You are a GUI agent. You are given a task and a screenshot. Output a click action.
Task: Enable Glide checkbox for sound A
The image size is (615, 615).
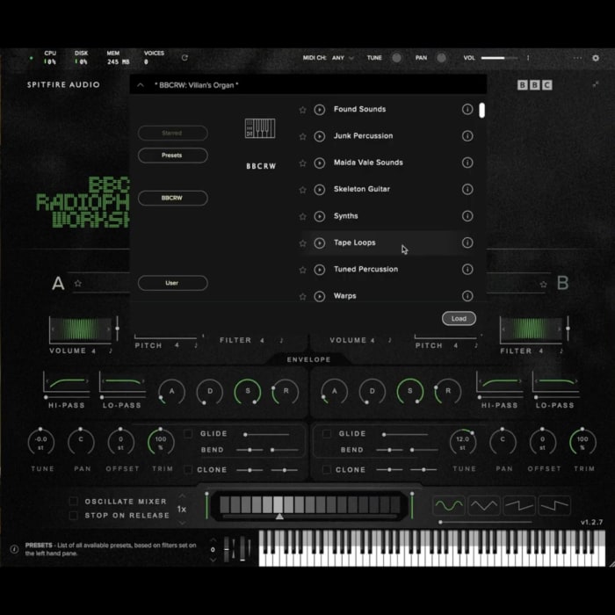point(188,433)
